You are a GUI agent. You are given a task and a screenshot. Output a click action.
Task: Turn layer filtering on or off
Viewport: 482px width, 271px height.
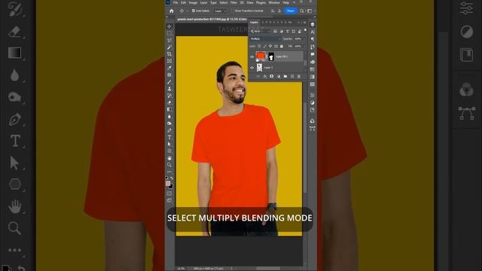click(x=305, y=30)
